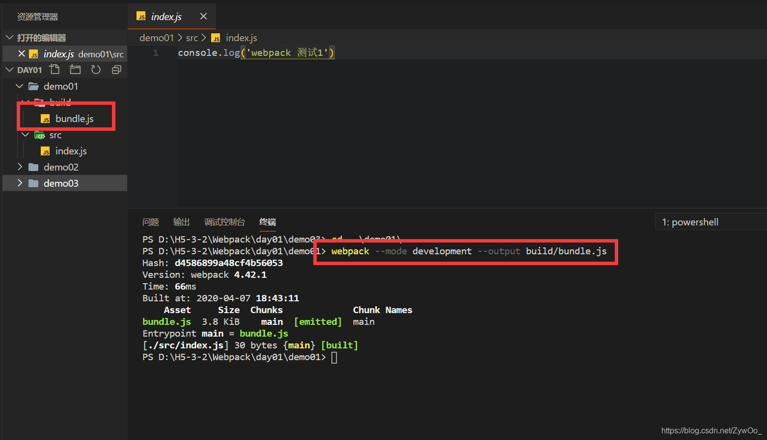Click the src folder code icon

40,135
